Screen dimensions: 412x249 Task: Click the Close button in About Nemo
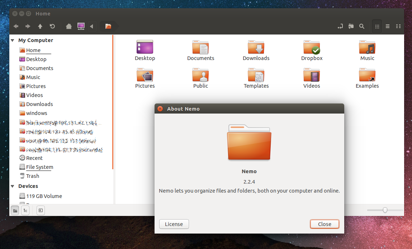click(x=325, y=224)
